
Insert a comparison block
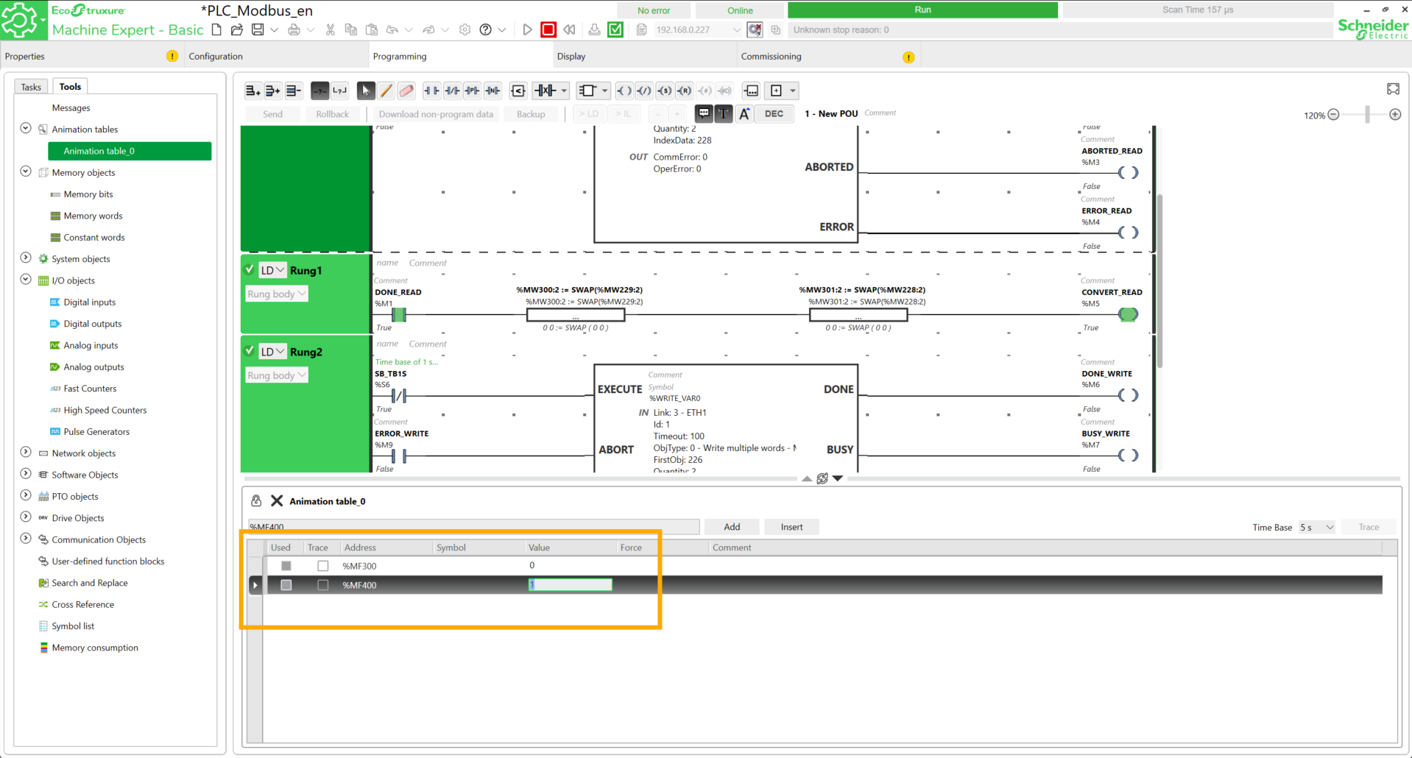coord(518,91)
